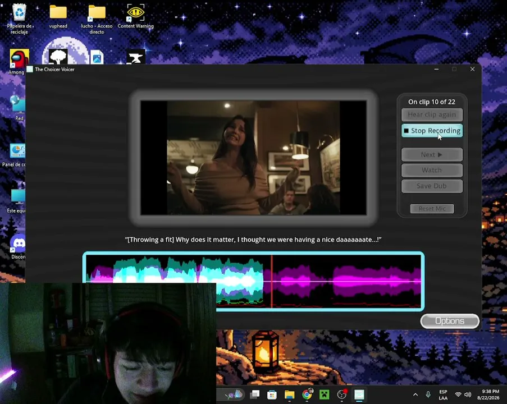Click the ESP LAA language indicator
The image size is (507, 404).
(444, 394)
